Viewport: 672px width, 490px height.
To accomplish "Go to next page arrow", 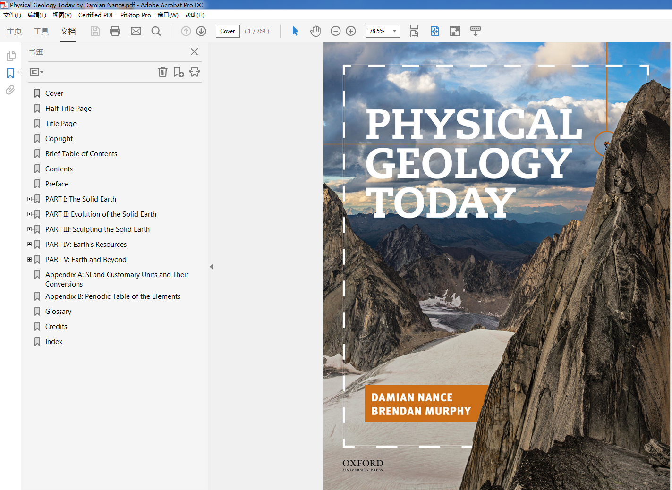I will pyautogui.click(x=201, y=31).
